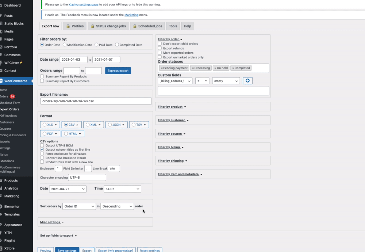365x252 pixels.
Task: Open the Descending order dropdown
Action: tap(117, 206)
